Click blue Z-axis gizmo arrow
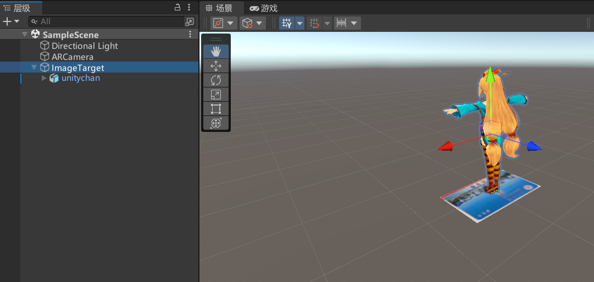The width and height of the screenshot is (594, 282). coord(534,146)
